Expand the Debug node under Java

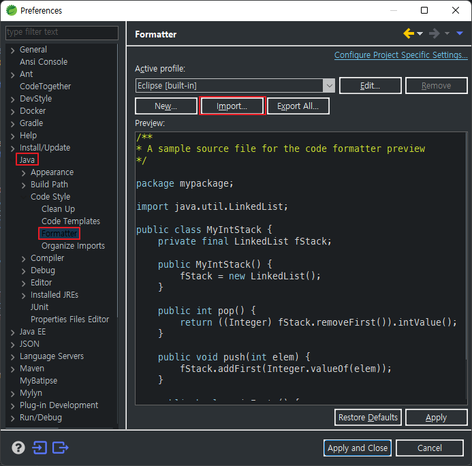click(x=23, y=271)
